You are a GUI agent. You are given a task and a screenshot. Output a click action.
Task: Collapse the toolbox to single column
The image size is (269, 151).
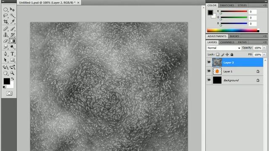[x=3, y=1]
